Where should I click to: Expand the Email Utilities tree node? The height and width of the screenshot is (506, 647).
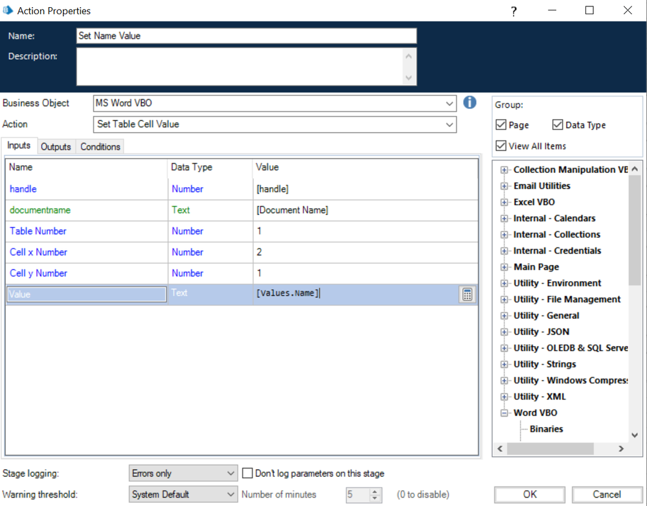[x=504, y=186]
